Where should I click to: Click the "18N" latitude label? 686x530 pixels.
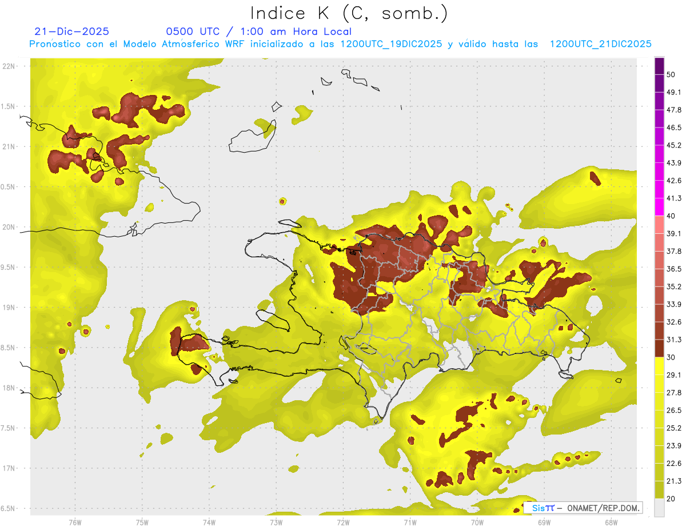[10, 388]
